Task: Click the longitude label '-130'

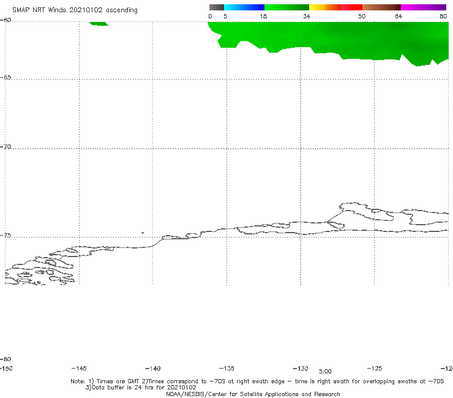Action: click(301, 369)
